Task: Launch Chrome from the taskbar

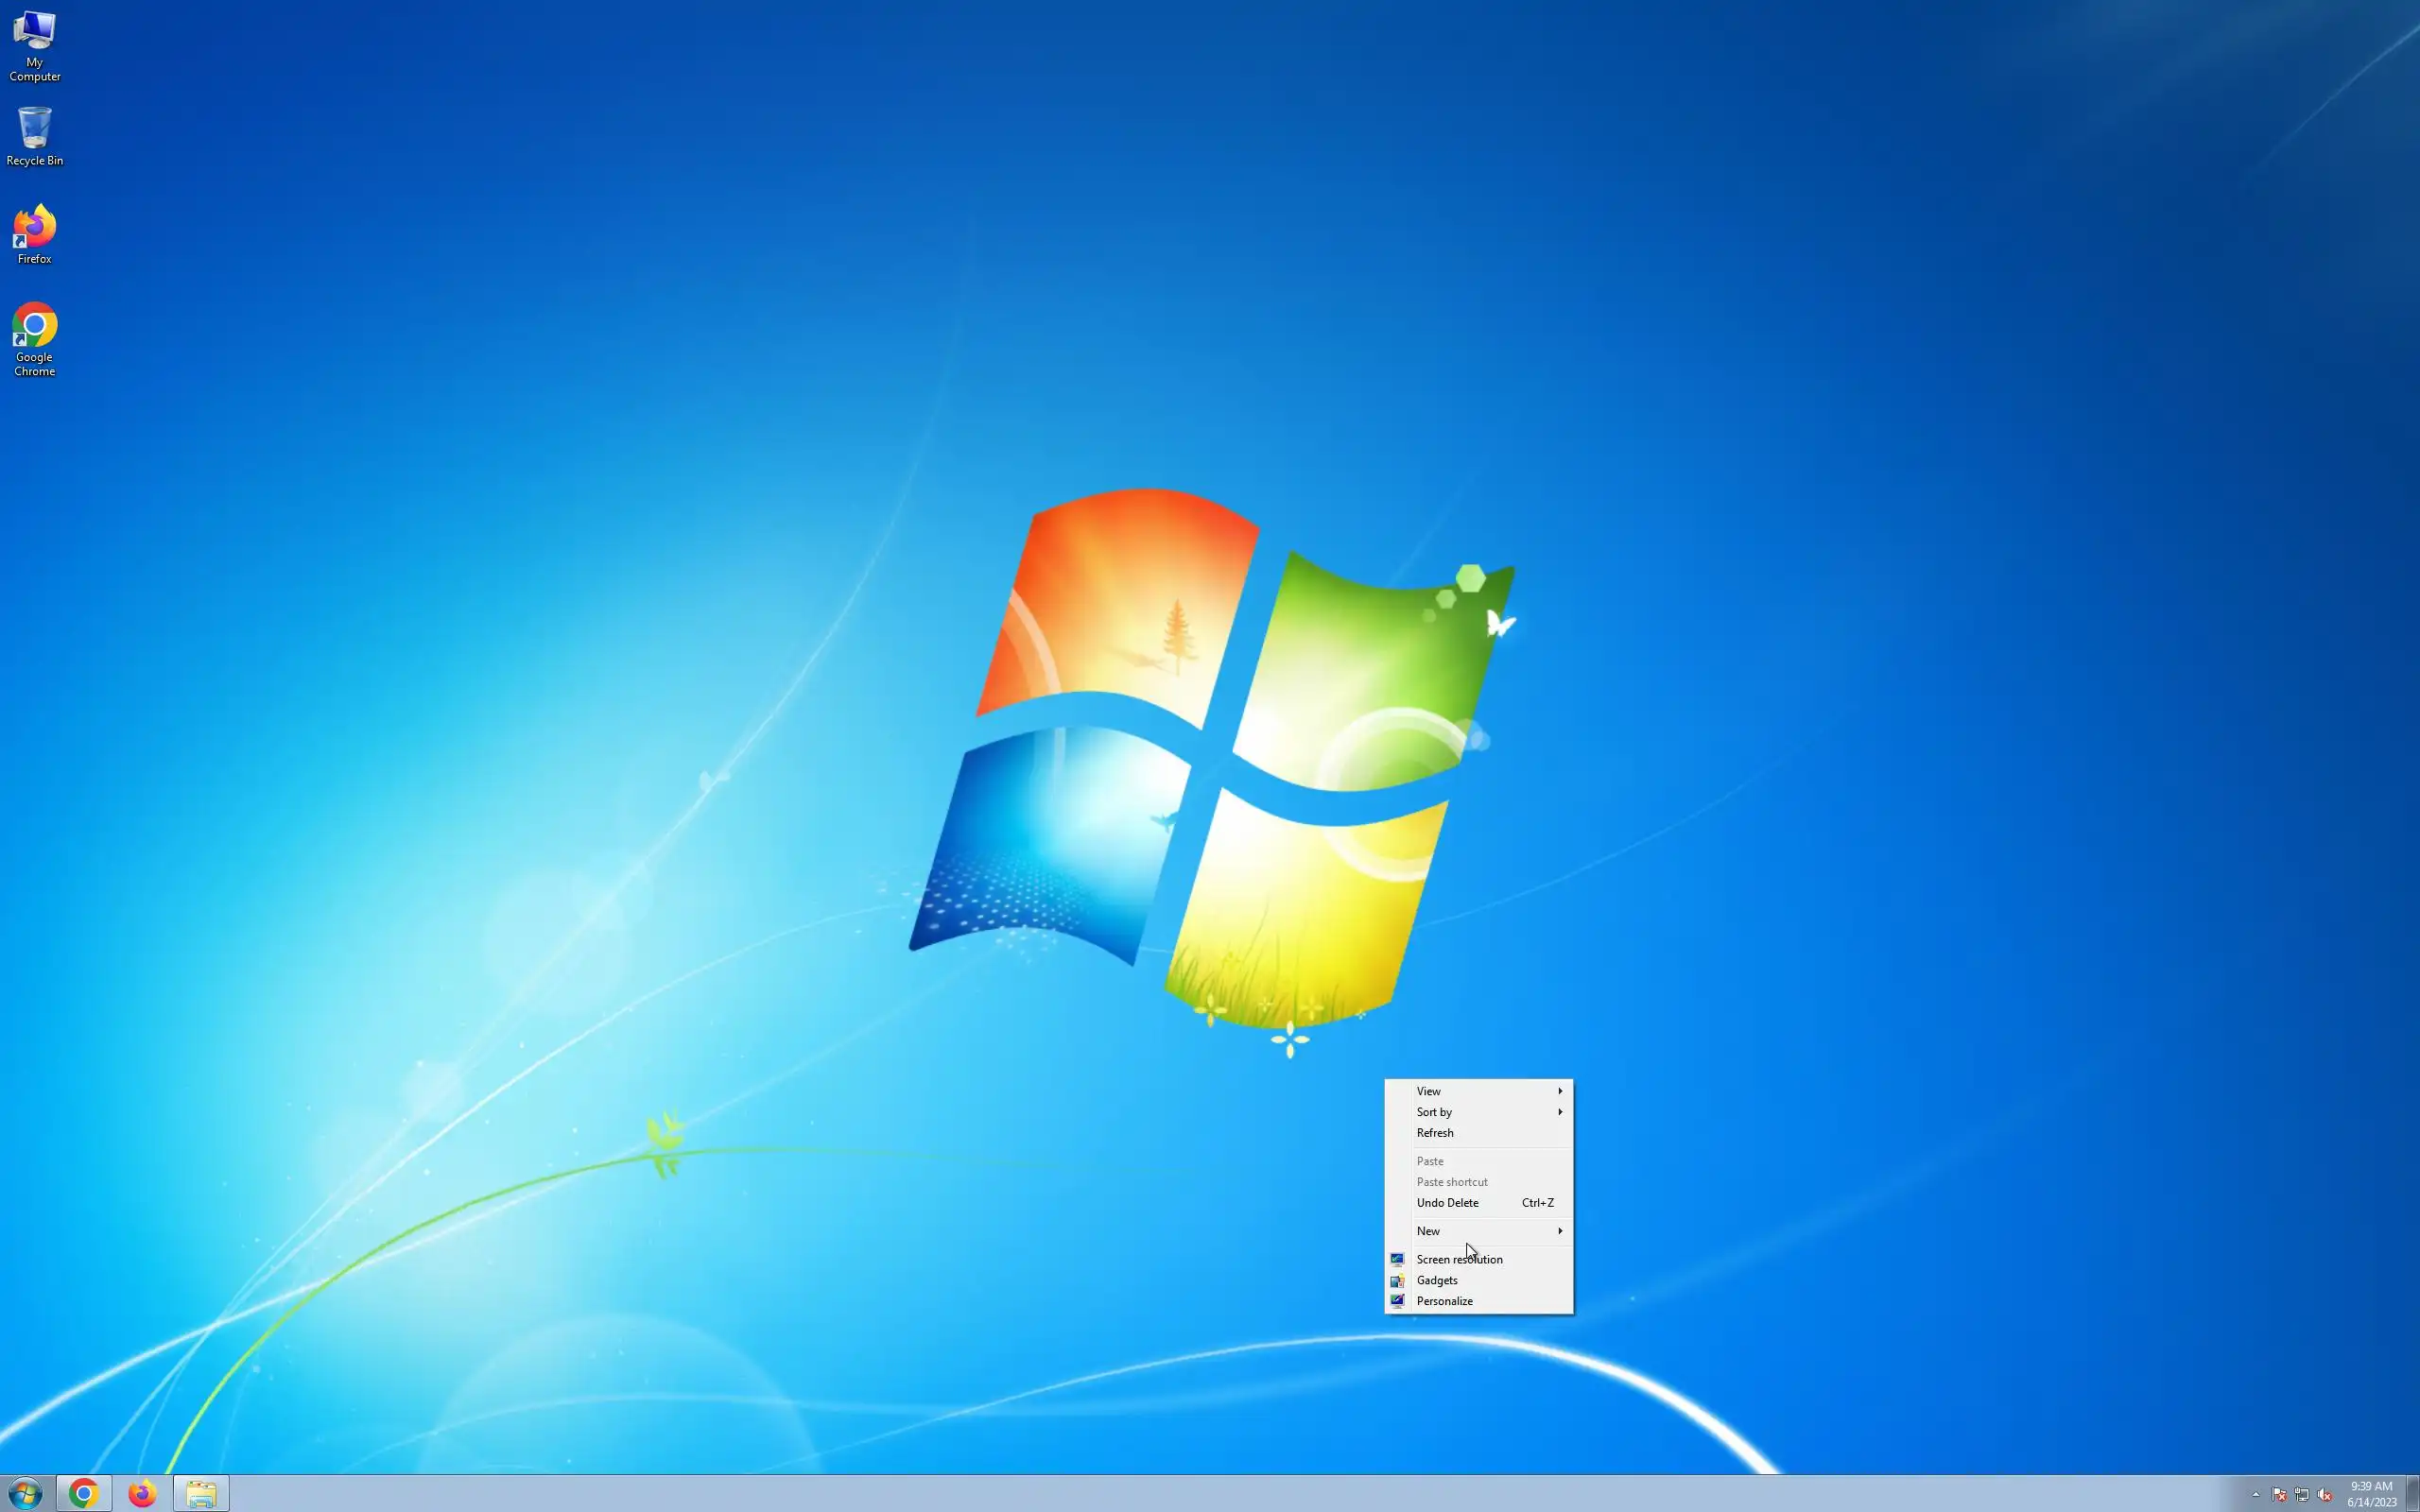Action: coord(84,1494)
